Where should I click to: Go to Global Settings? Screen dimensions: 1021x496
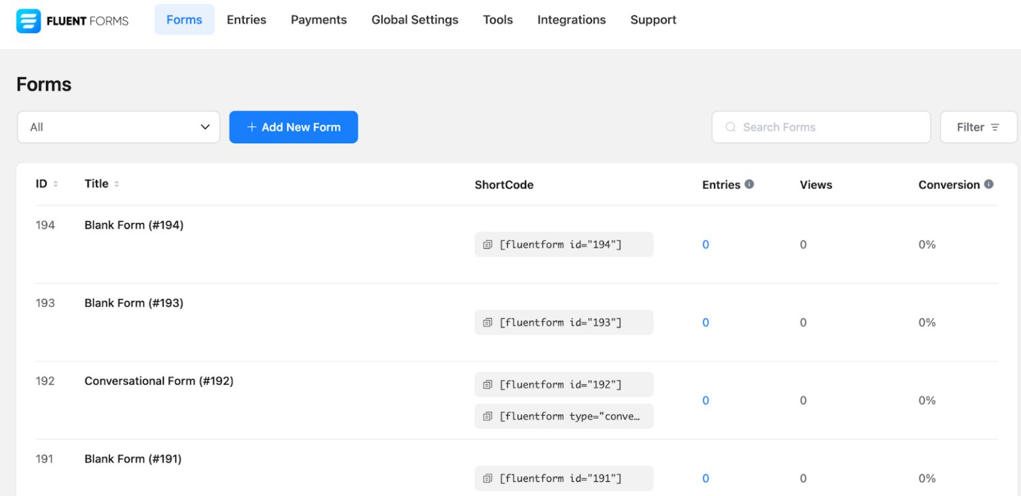[x=415, y=20]
